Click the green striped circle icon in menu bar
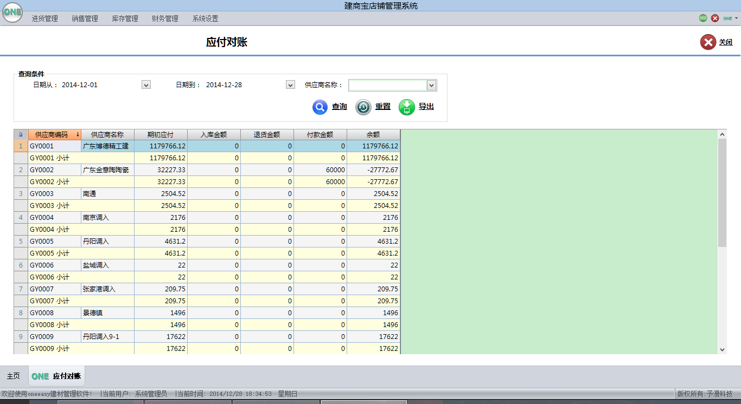 pos(703,18)
